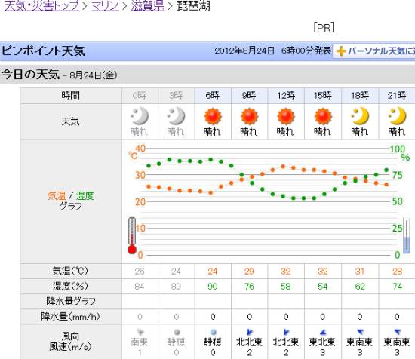Click the yellow moon icon for 21時

click(397, 116)
